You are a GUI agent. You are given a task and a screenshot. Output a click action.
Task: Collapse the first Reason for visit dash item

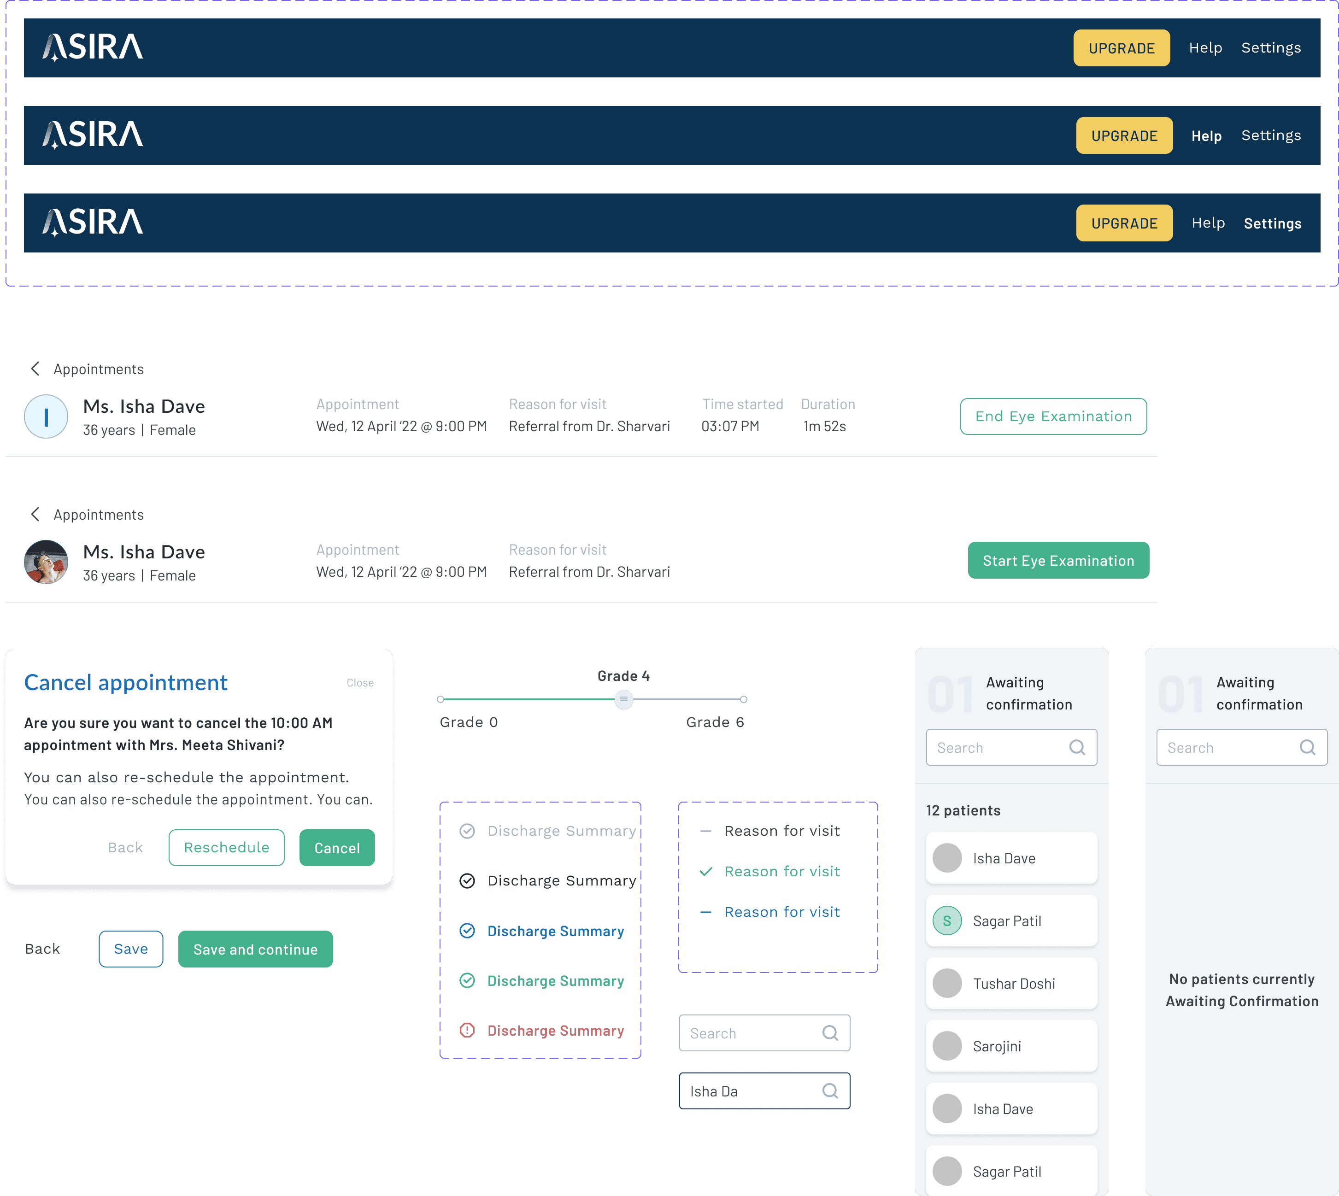click(705, 831)
